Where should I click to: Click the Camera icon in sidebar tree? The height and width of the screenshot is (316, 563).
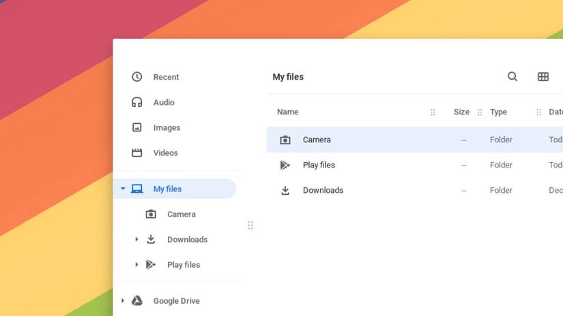click(151, 215)
